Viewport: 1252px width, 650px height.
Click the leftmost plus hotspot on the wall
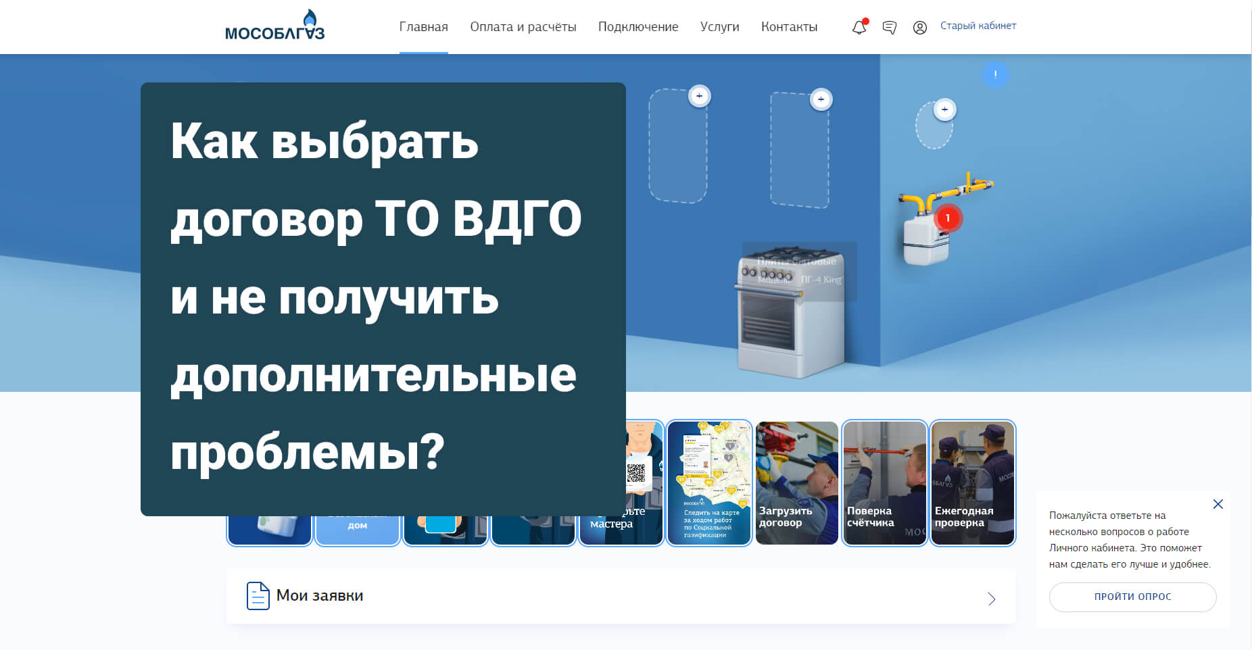tap(700, 96)
